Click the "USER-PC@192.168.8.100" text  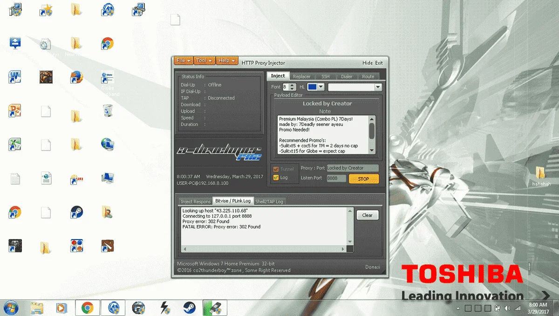(203, 183)
